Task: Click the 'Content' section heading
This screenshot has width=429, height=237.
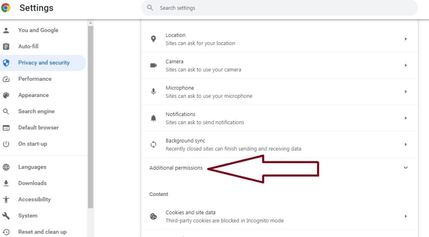Action: 159,194
